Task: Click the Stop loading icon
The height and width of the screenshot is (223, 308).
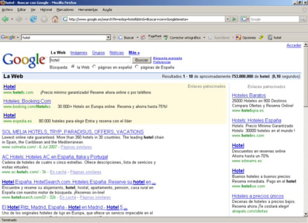Action: tap(44, 19)
